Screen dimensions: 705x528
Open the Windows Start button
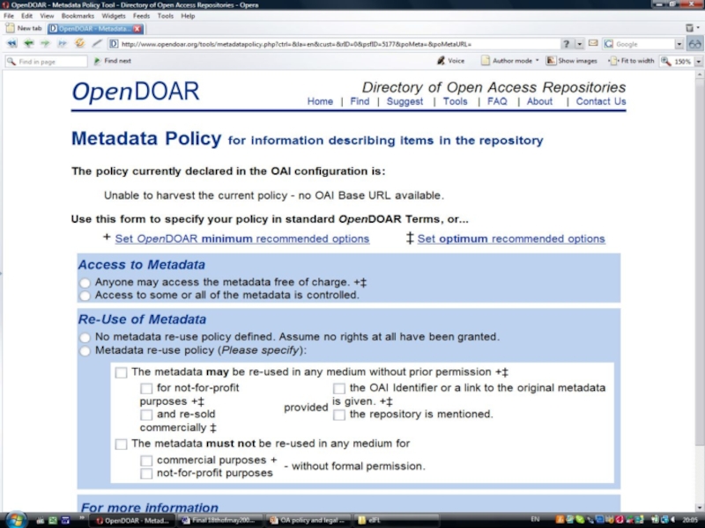(15, 520)
